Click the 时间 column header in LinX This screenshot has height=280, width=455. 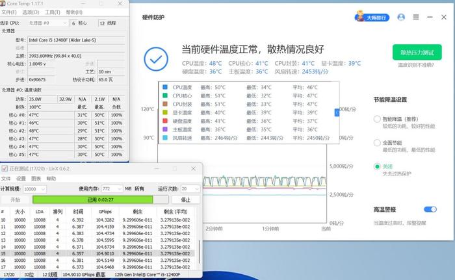(78, 212)
